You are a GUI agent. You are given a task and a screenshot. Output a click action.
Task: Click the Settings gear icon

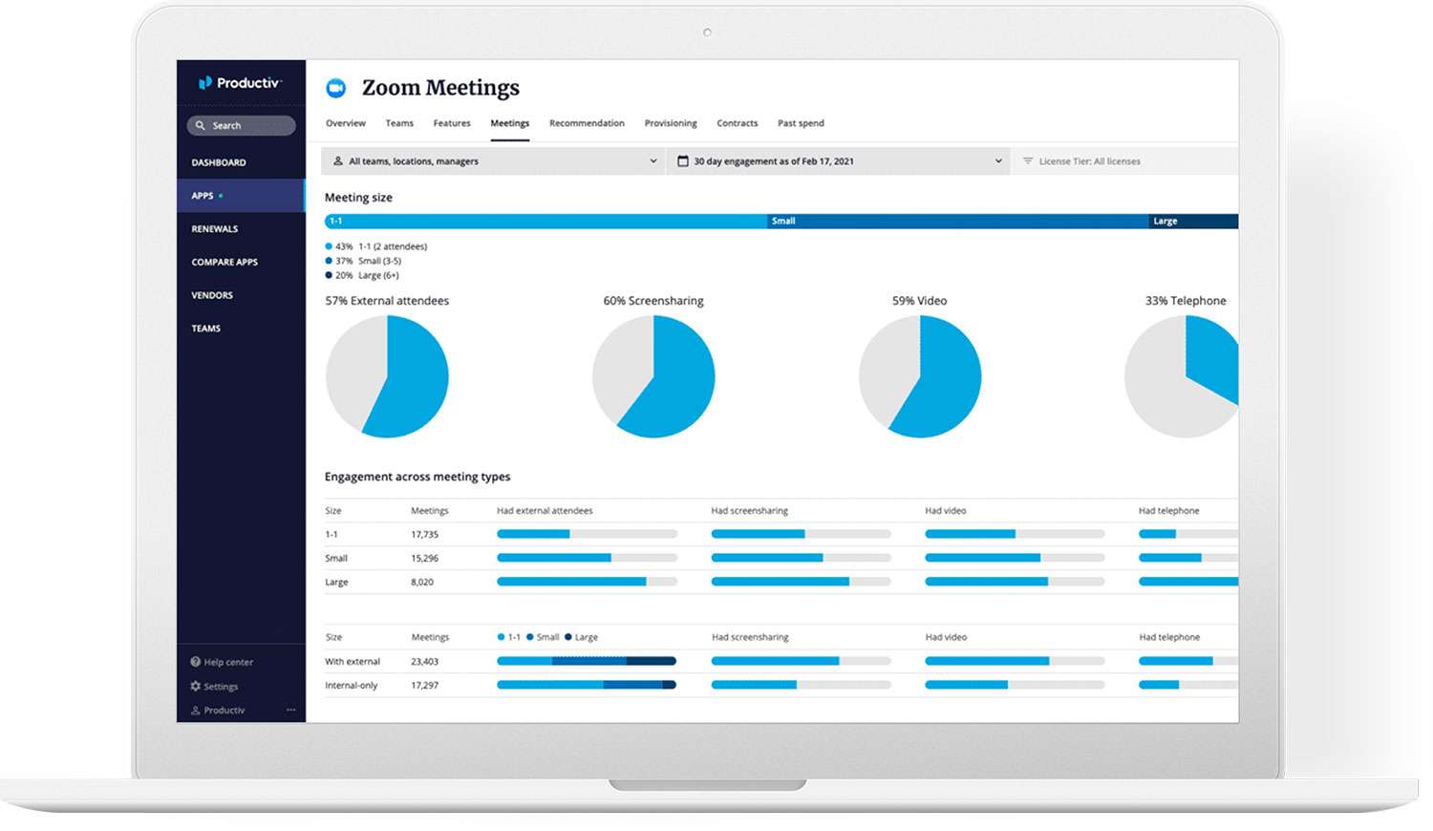pyautogui.click(x=195, y=686)
